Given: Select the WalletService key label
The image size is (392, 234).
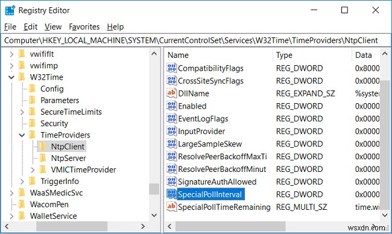Looking at the screenshot, I should point(53,216).
